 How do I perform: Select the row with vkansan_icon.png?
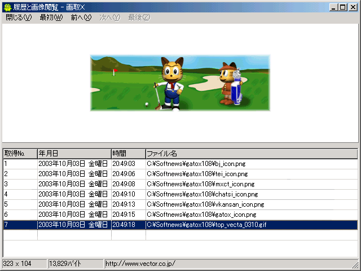[x=180, y=204]
